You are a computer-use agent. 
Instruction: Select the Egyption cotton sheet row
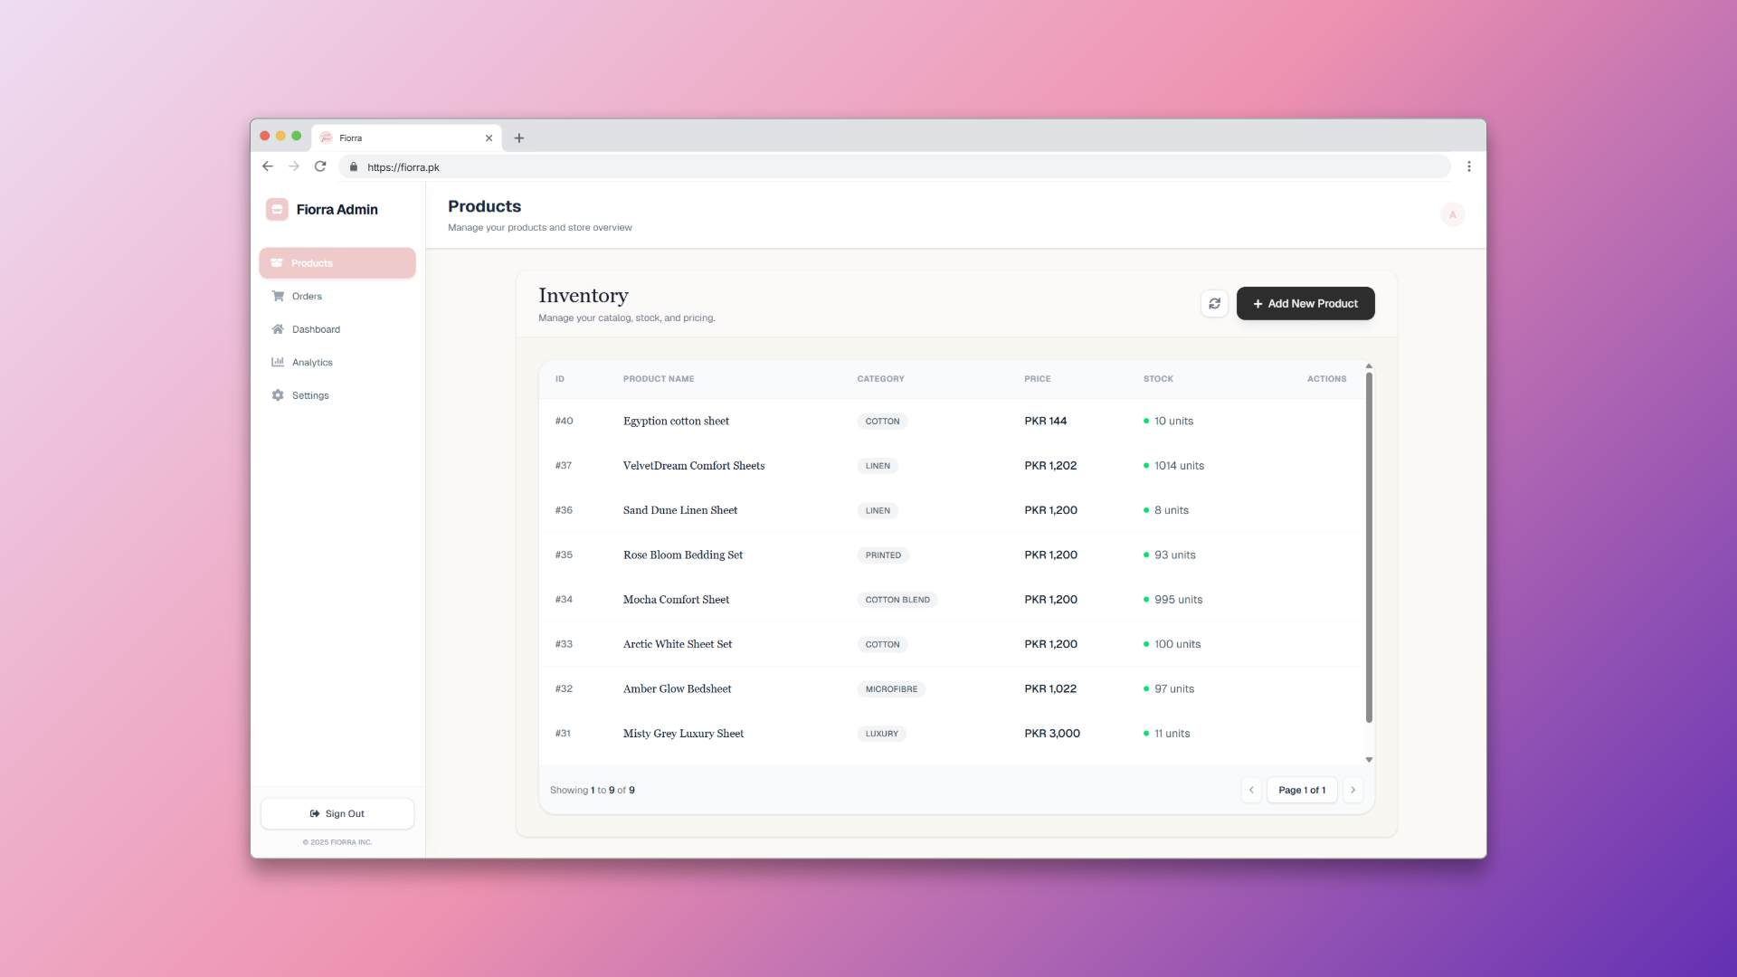[676, 421]
